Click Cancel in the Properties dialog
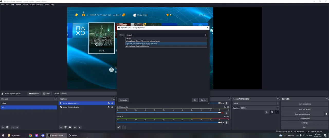 (203, 100)
